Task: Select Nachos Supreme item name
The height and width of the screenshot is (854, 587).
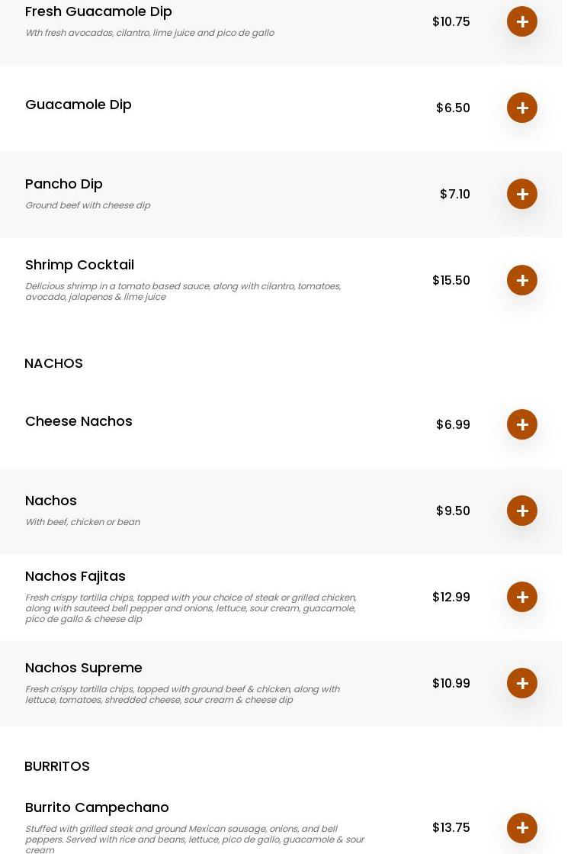Action: pyautogui.click(x=84, y=668)
